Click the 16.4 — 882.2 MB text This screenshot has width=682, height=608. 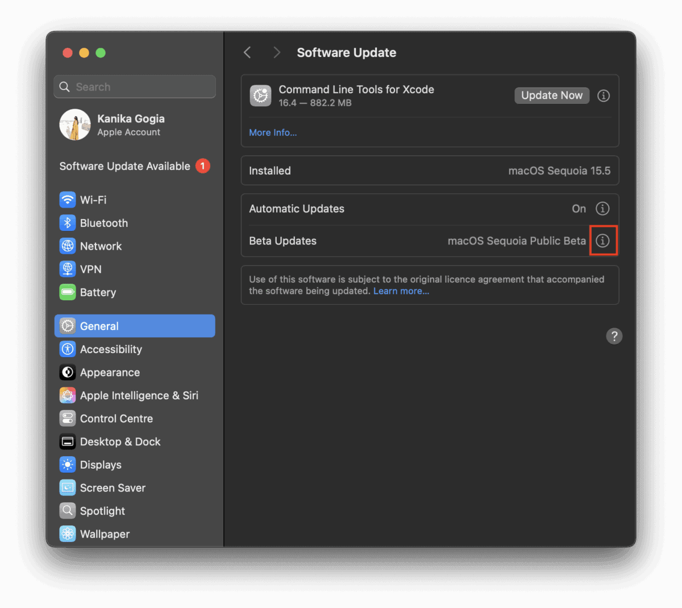(x=315, y=103)
